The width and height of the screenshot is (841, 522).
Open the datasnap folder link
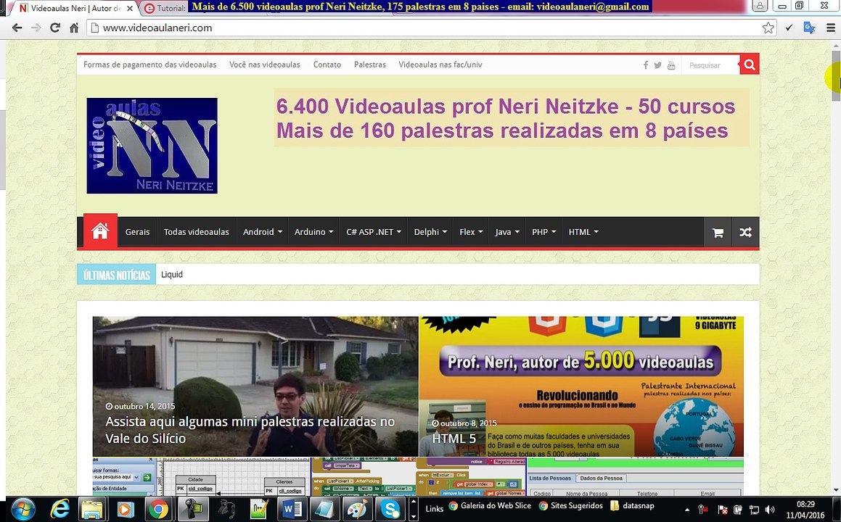point(632,506)
